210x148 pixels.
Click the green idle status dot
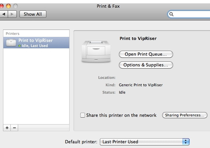pyautogui.click(x=19, y=46)
